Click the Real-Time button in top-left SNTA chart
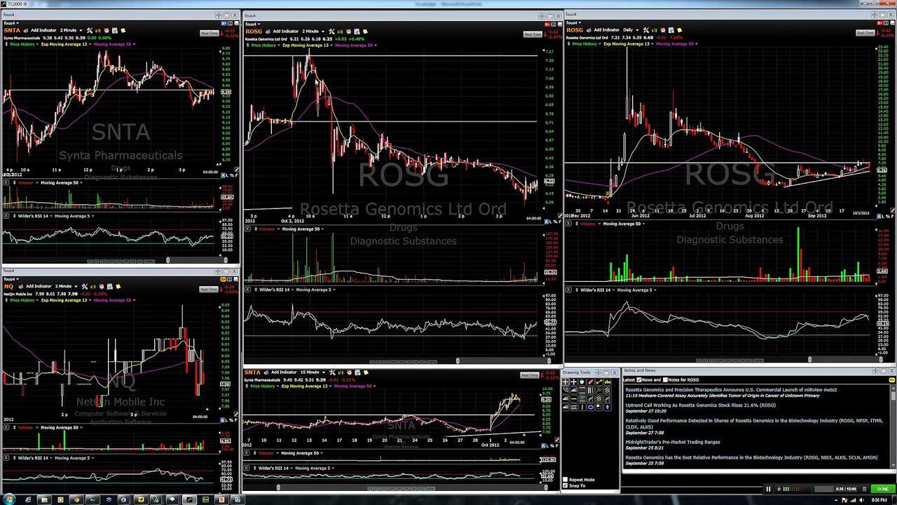The width and height of the screenshot is (897, 505). 209,33
